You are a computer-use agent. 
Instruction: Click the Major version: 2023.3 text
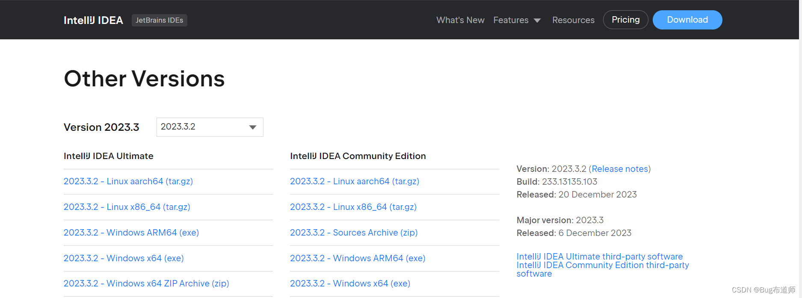coord(560,220)
